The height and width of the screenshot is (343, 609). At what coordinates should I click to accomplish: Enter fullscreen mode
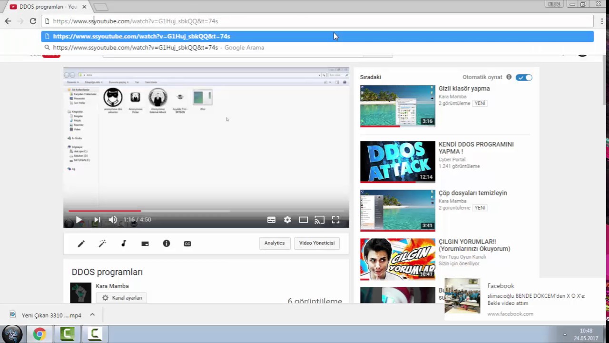[x=336, y=220]
